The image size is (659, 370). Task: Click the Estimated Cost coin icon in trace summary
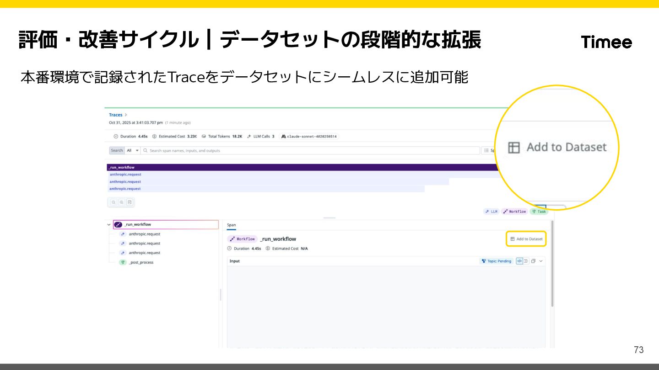pos(155,137)
